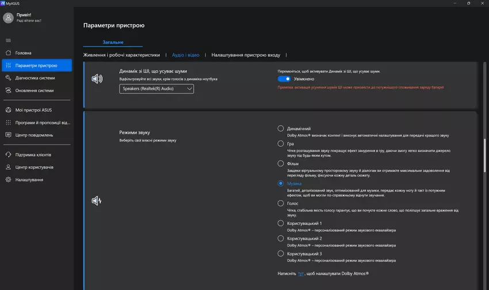
Task: Click the hamburger menu icon in sidebar
Action: 8,40
